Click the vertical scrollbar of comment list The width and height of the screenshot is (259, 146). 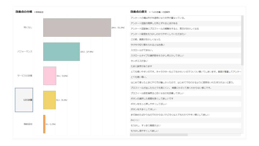click(x=242, y=41)
